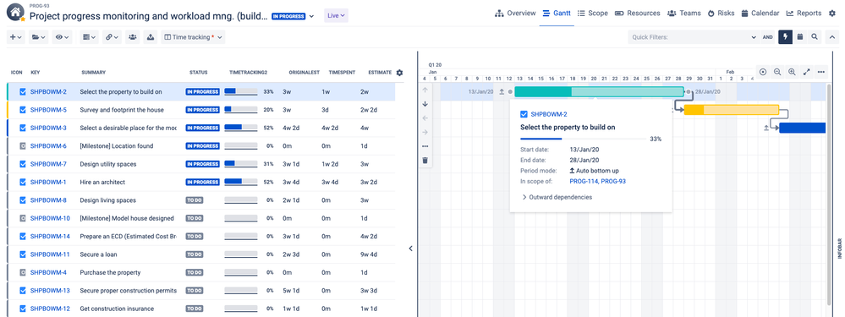845x317 pixels.
Task: Open issue link SHPBOWM-3
Action: 48,128
